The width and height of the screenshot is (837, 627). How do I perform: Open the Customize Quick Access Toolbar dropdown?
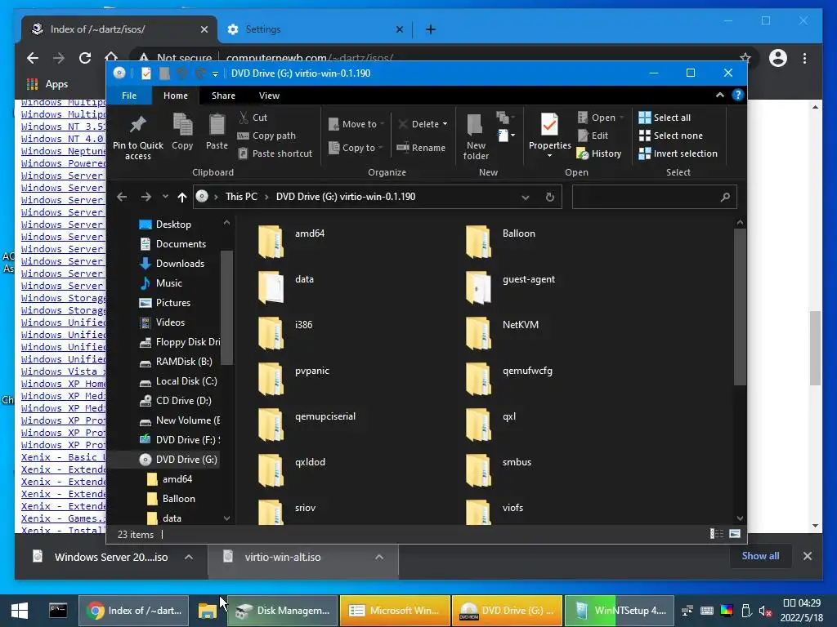215,73
